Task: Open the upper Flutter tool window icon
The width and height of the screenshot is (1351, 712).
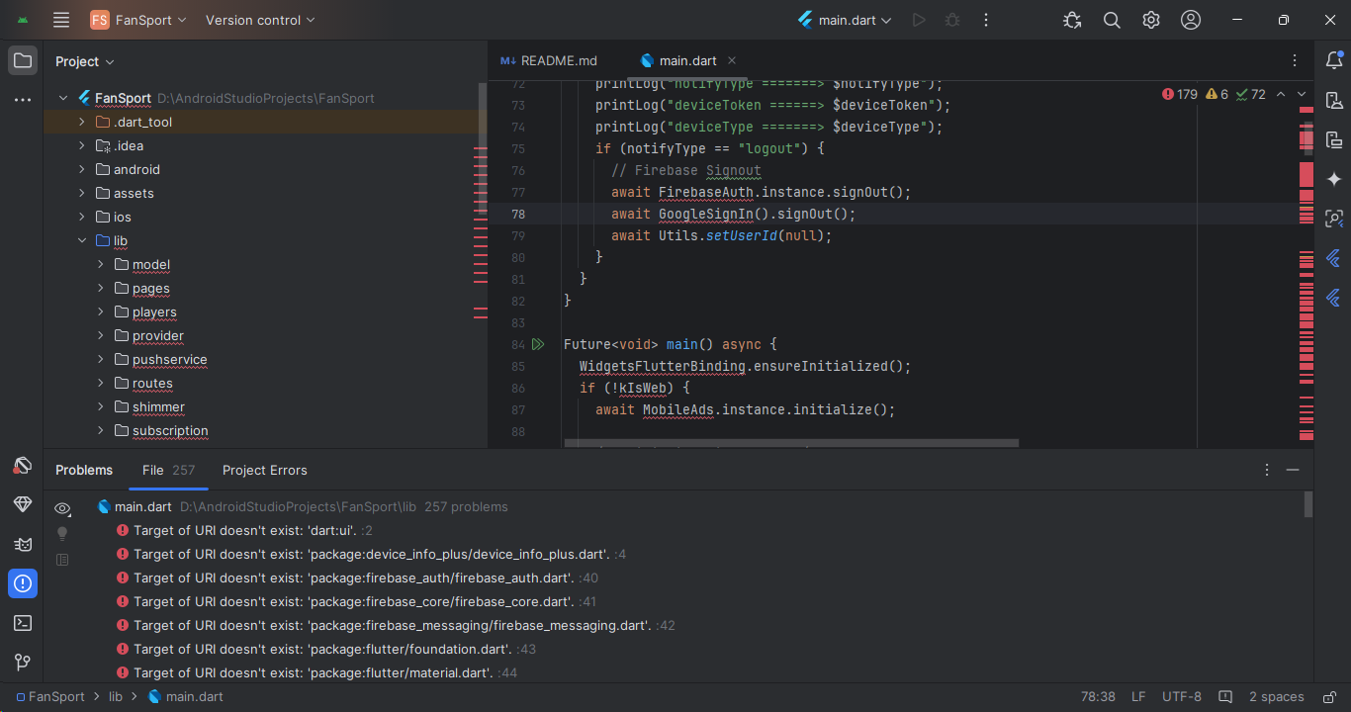Action: 1333,258
